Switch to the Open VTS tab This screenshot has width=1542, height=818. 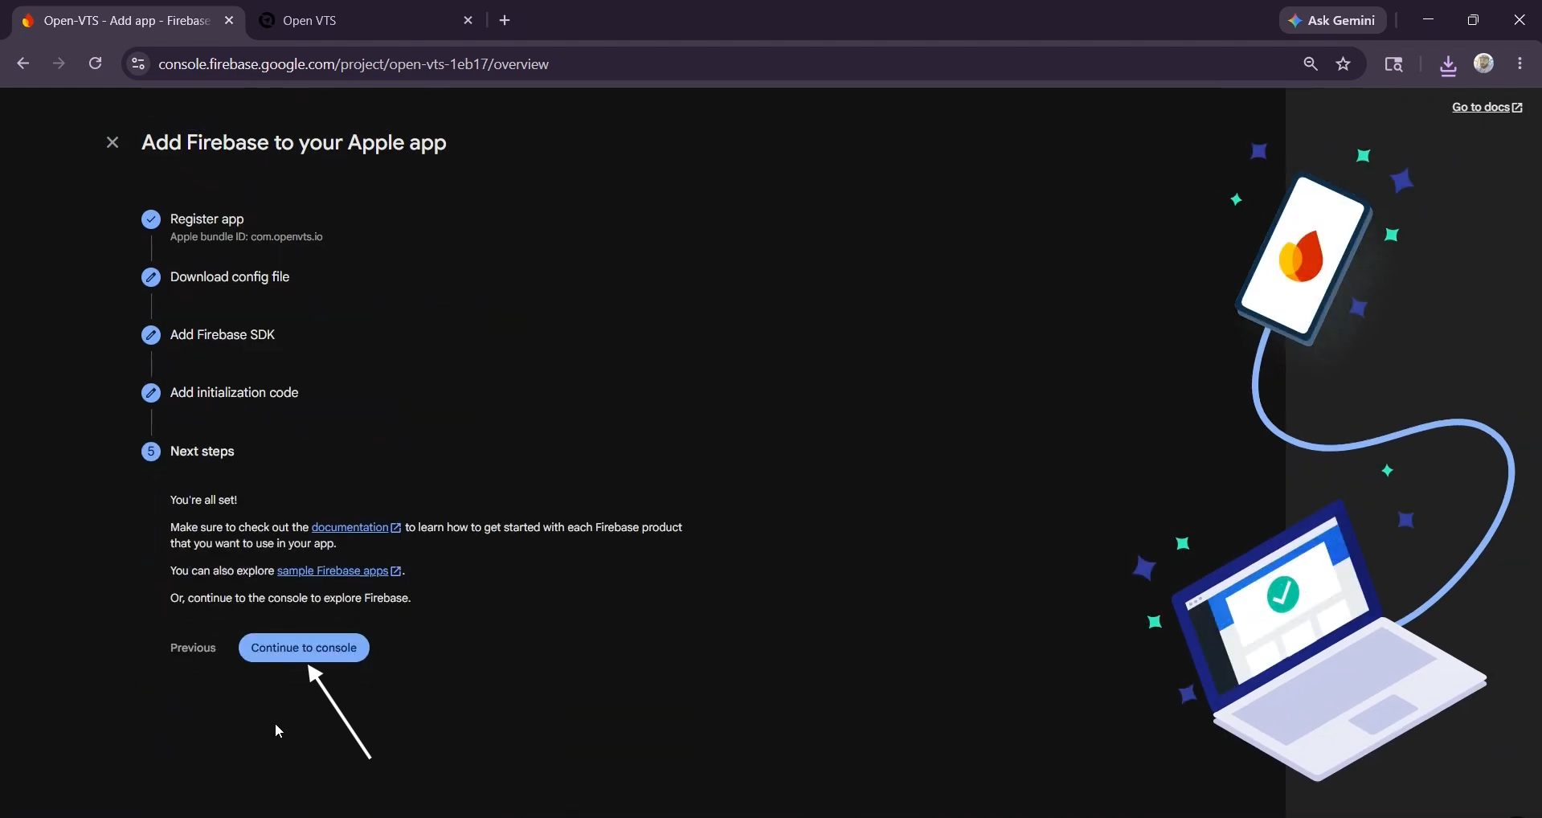pos(367,21)
